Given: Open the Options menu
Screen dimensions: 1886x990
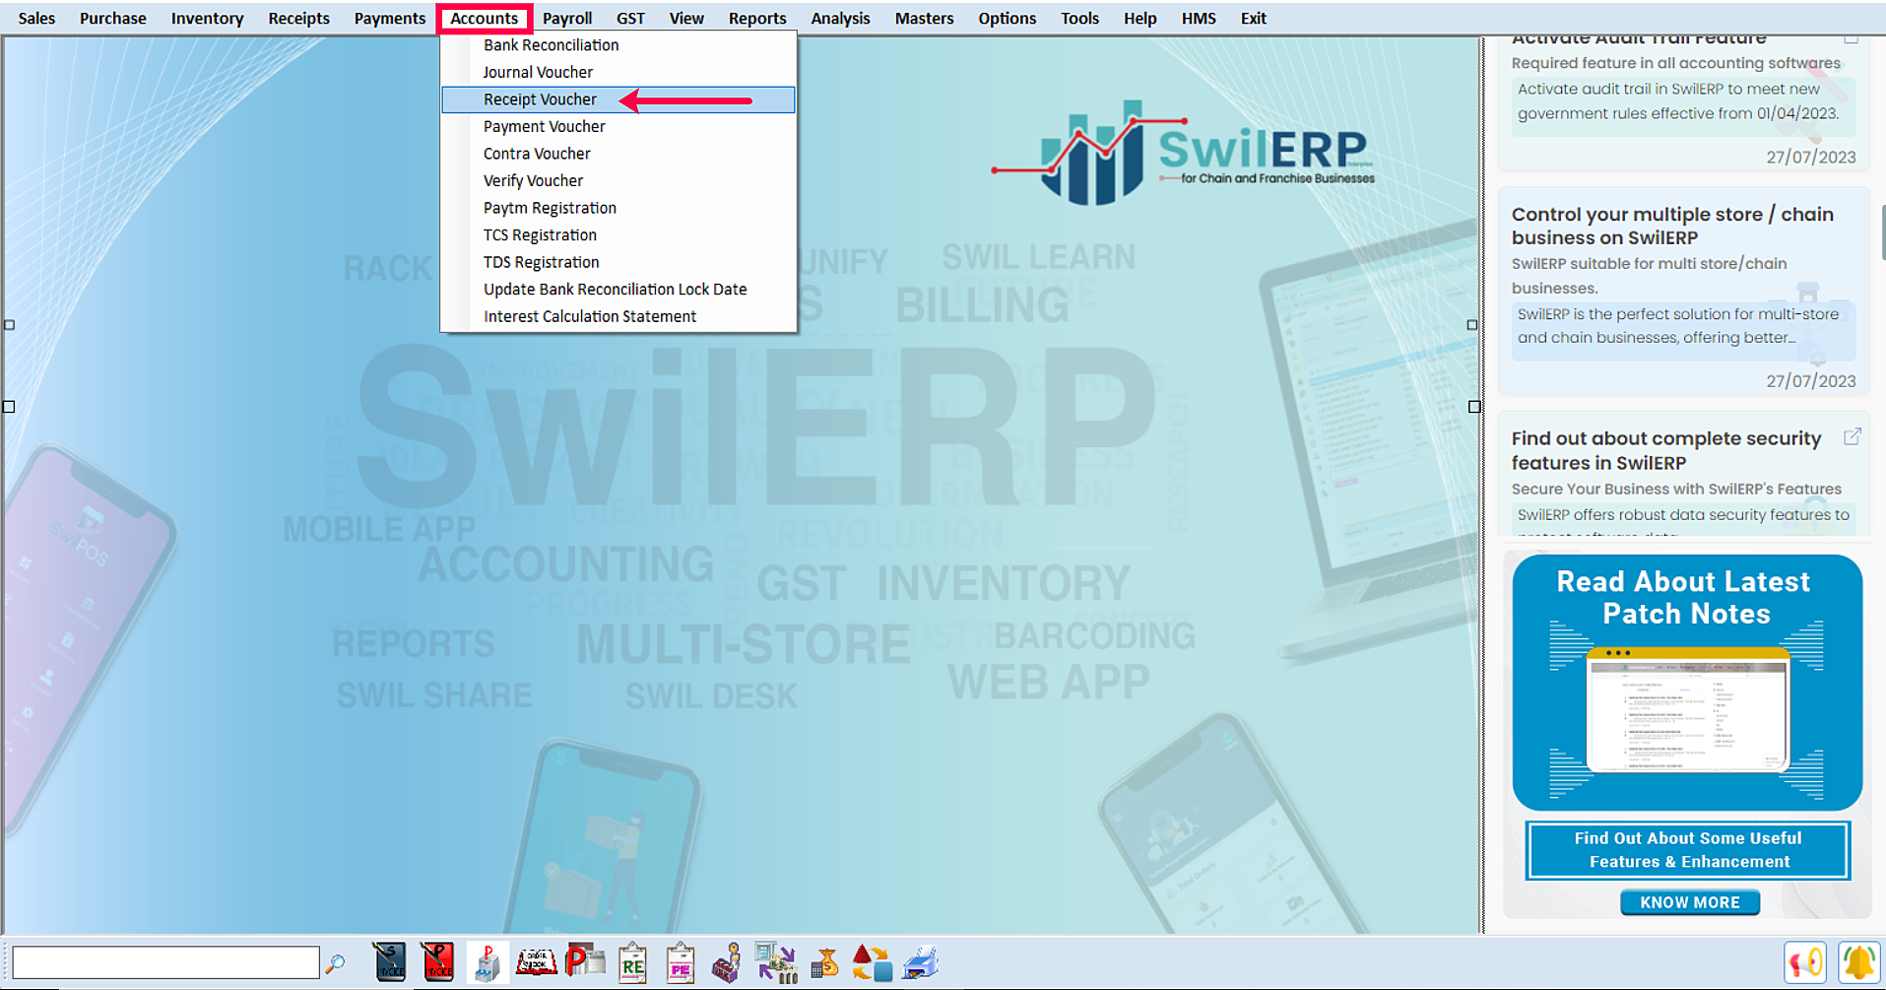Looking at the screenshot, I should click(1007, 18).
